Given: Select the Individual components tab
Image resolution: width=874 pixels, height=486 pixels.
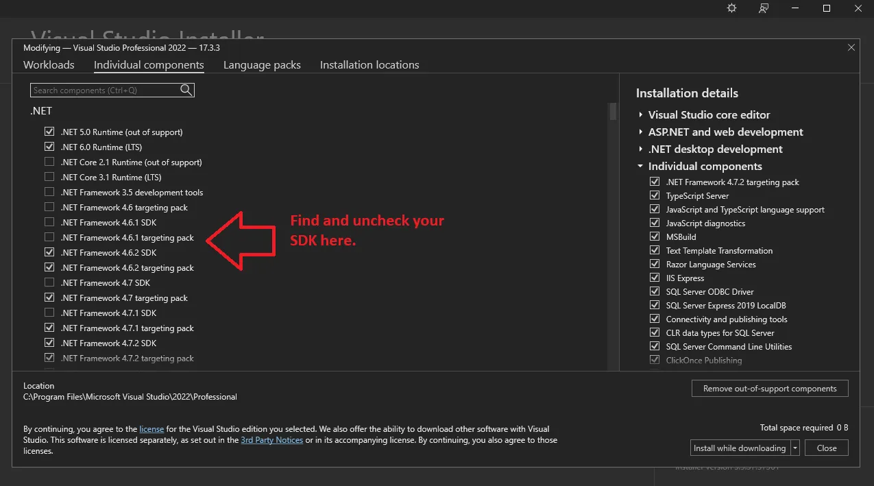Looking at the screenshot, I should (149, 64).
